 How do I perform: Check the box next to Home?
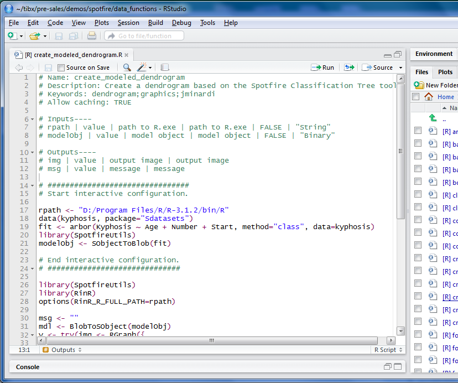pyautogui.click(x=417, y=97)
